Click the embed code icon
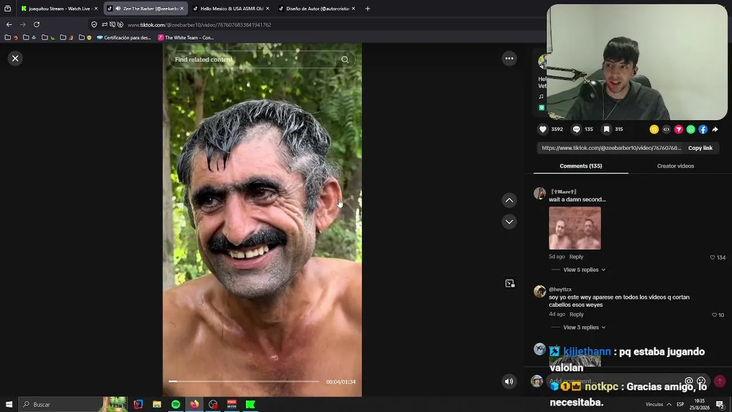This screenshot has width=732, height=412. tap(666, 129)
